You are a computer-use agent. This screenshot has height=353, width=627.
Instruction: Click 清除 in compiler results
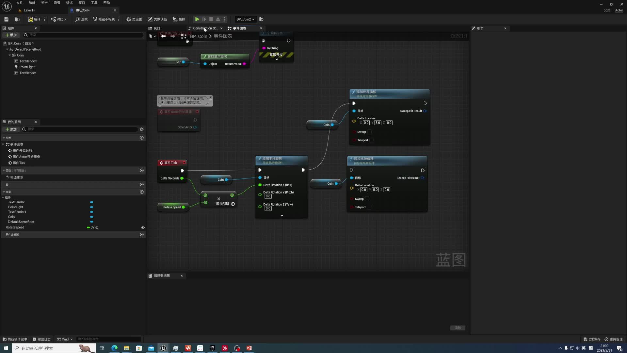458,328
